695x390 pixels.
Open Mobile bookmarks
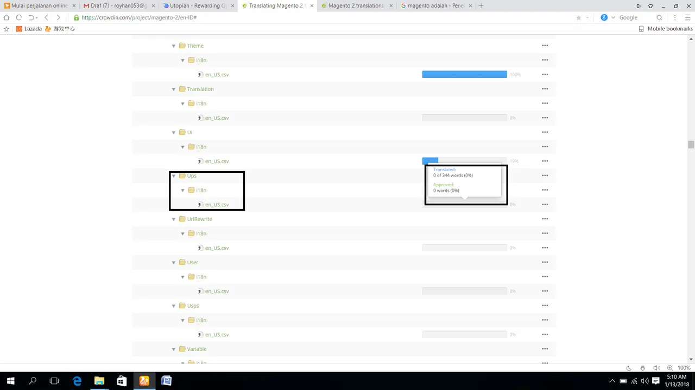[666, 29]
